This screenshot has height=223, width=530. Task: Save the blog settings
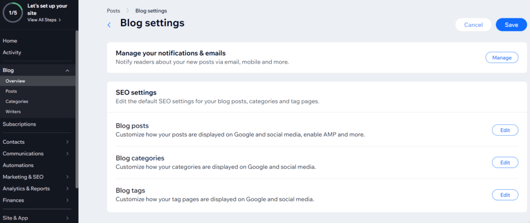tap(511, 25)
